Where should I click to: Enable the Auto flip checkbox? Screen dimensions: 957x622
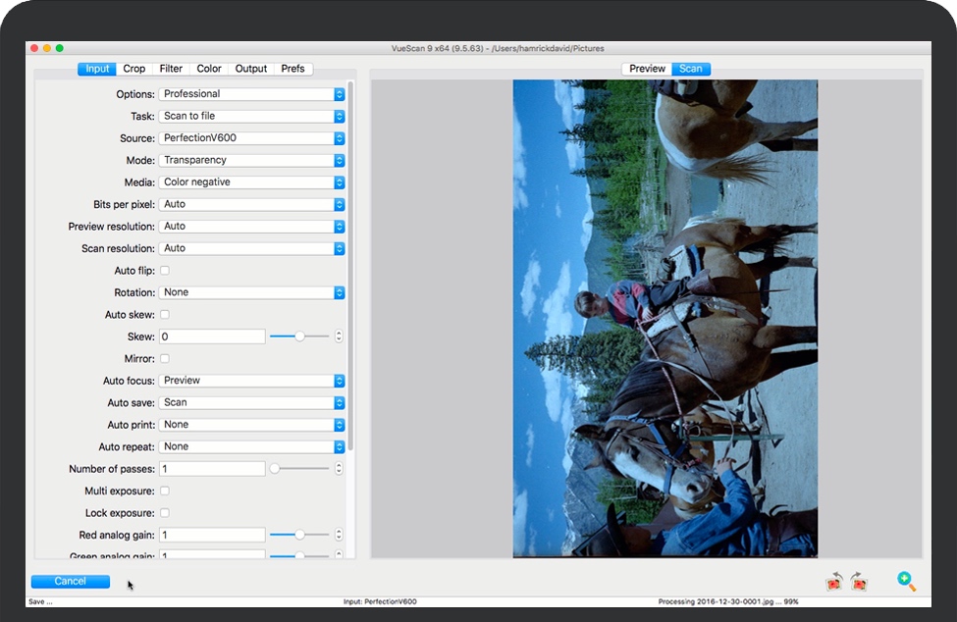click(x=165, y=271)
